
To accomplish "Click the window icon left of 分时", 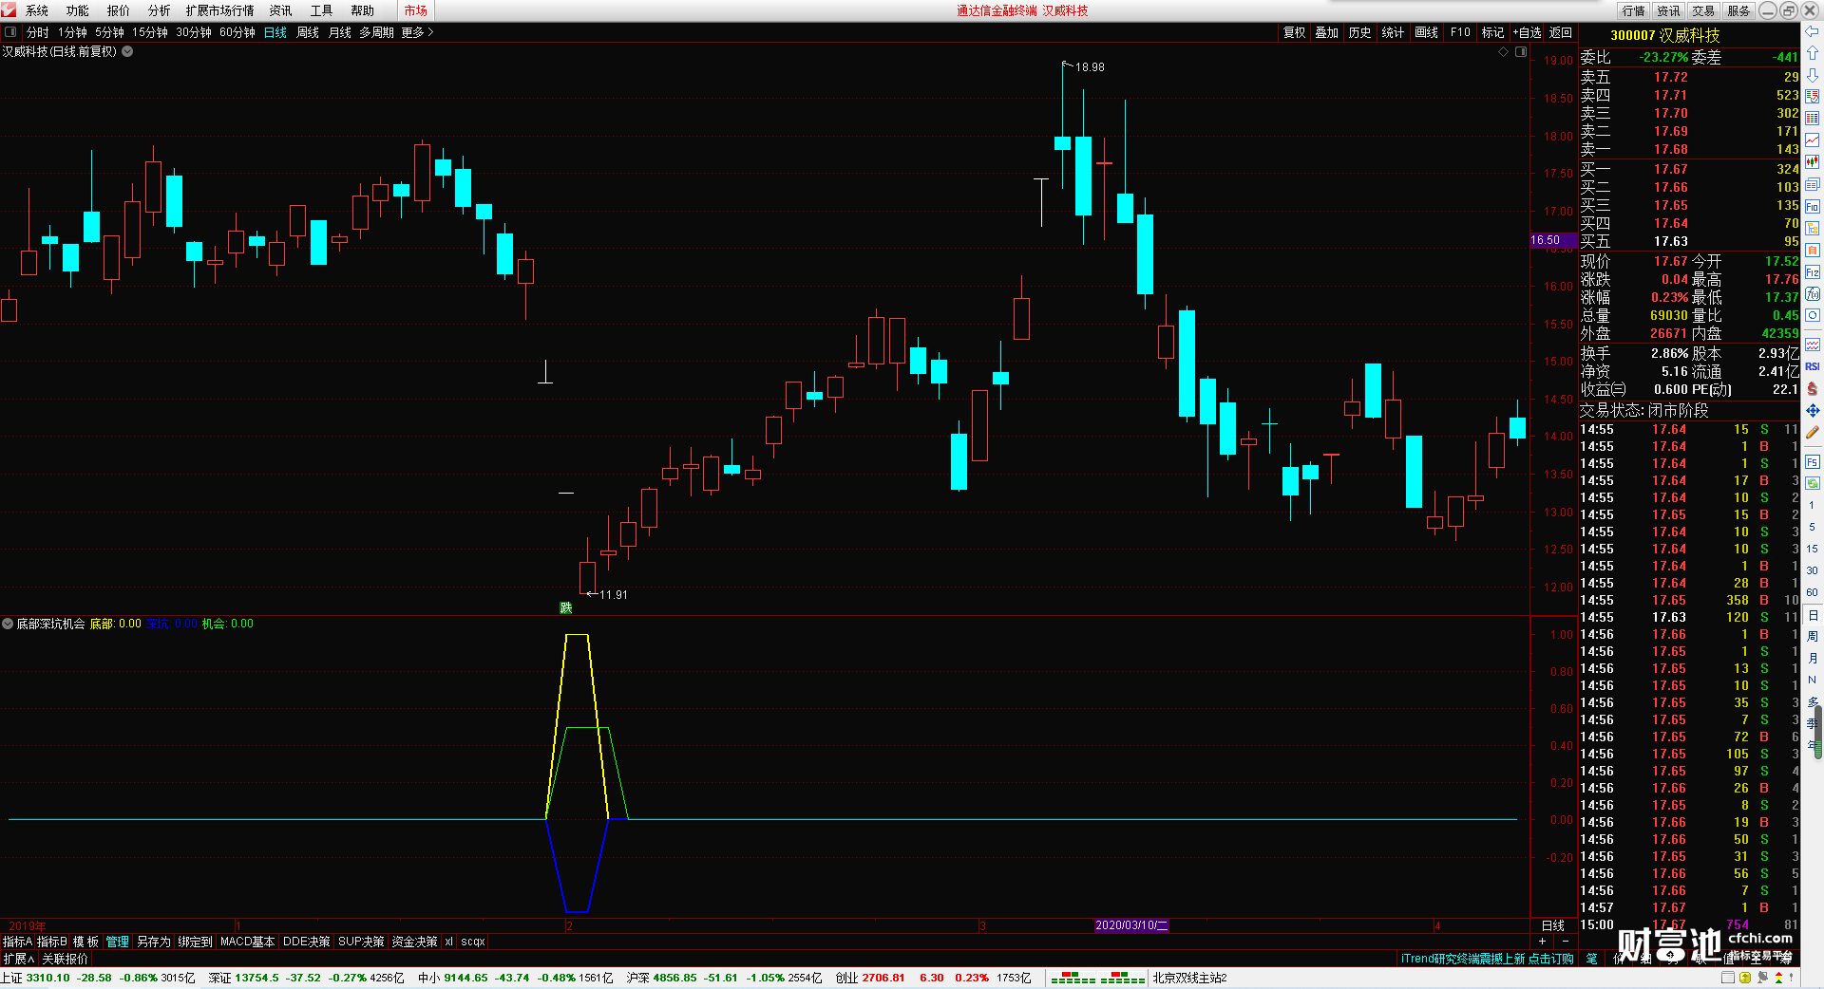I will (x=10, y=32).
